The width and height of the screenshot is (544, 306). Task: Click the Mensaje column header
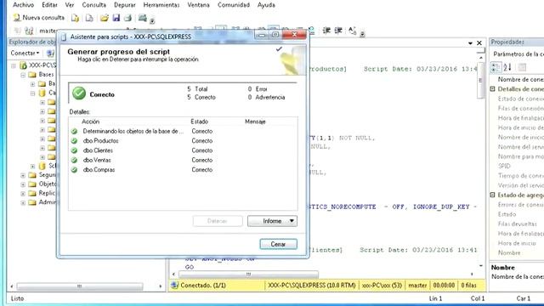pyautogui.click(x=255, y=122)
